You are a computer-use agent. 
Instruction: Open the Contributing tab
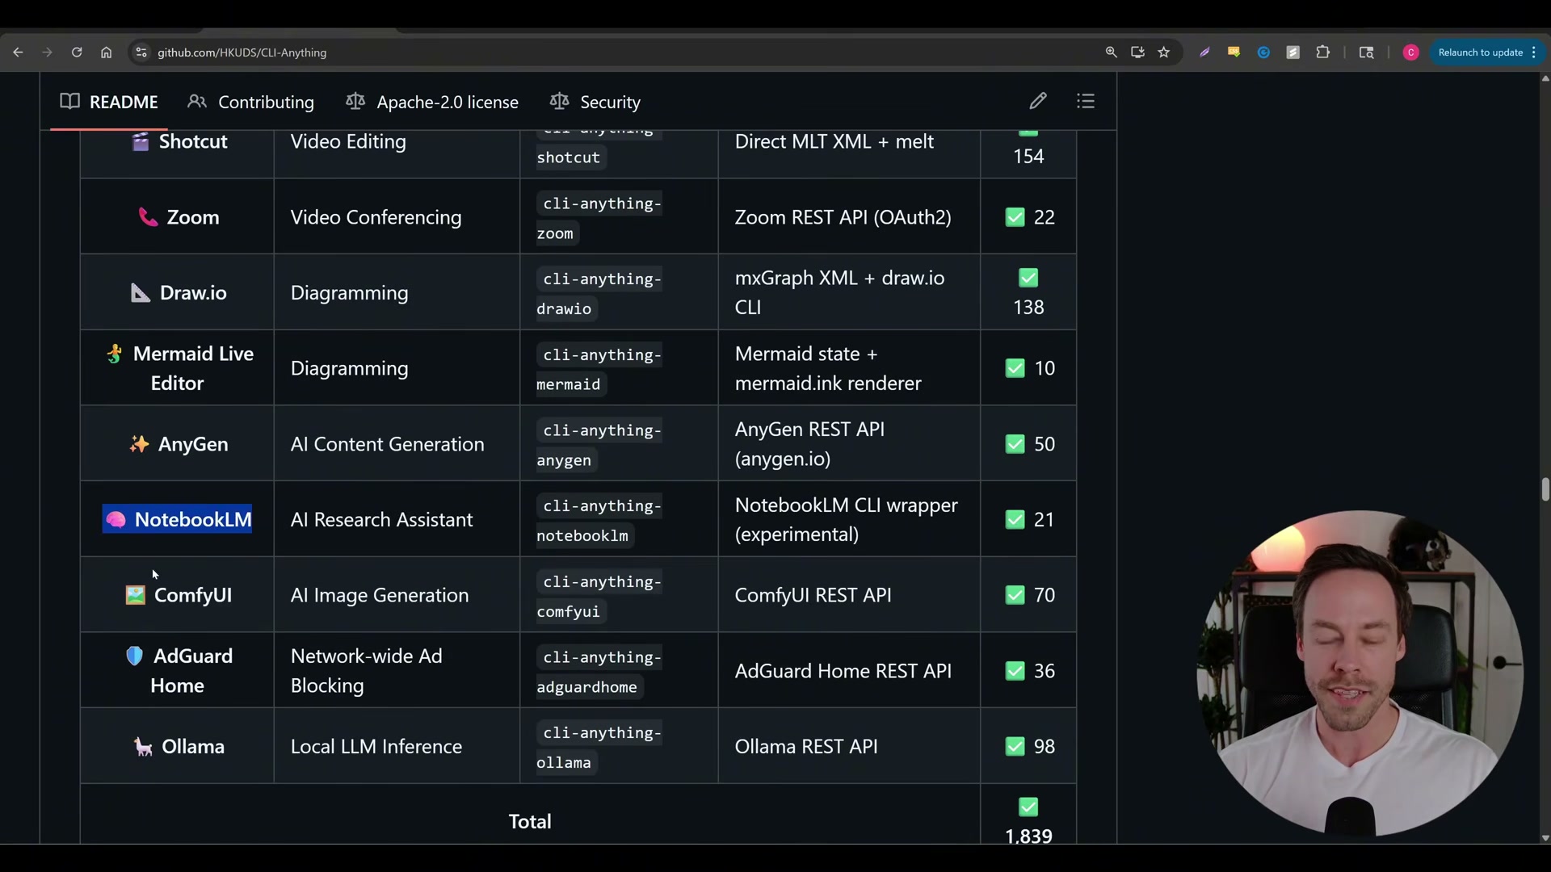pyautogui.click(x=250, y=102)
